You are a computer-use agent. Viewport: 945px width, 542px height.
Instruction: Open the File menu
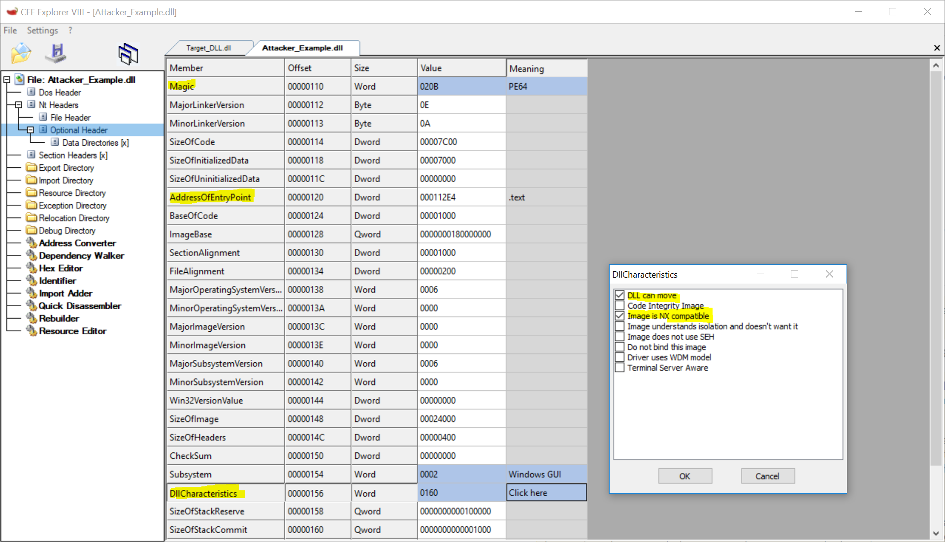[10, 30]
